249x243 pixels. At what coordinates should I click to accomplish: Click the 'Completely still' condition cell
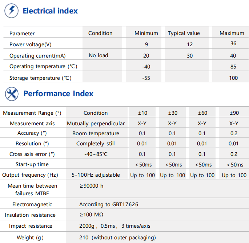pos(96,144)
